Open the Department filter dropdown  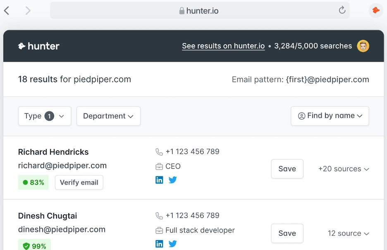(108, 116)
